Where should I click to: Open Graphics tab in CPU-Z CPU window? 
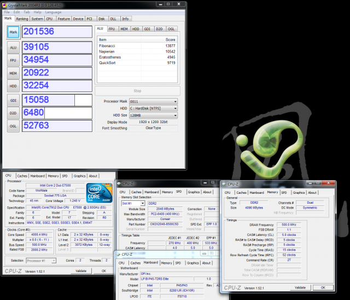80,176
